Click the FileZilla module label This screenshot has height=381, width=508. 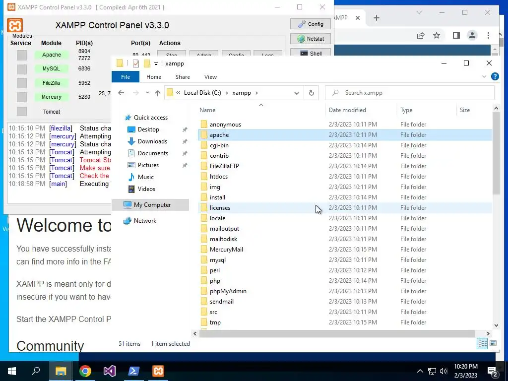tap(52, 83)
